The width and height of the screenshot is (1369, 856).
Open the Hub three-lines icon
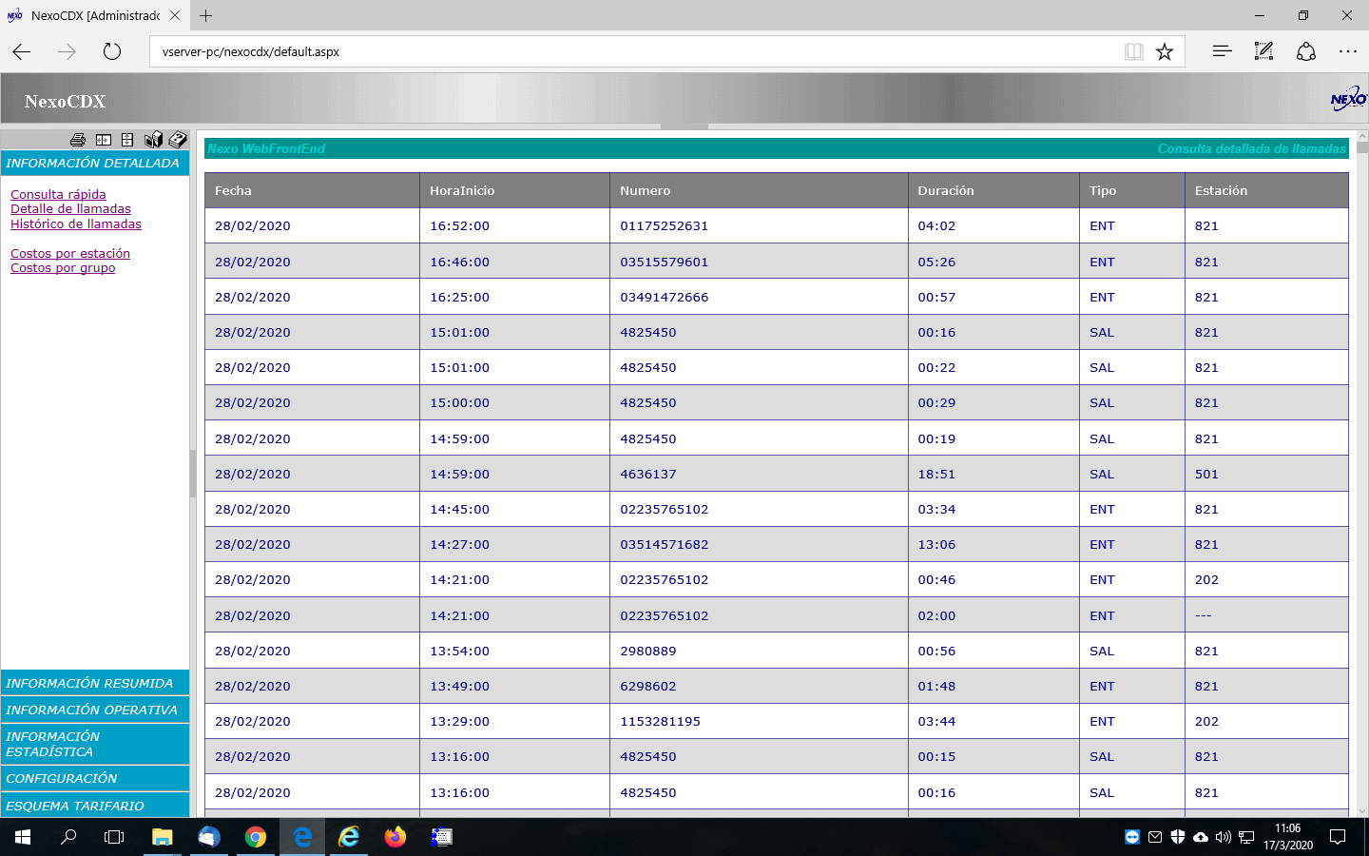click(1222, 51)
